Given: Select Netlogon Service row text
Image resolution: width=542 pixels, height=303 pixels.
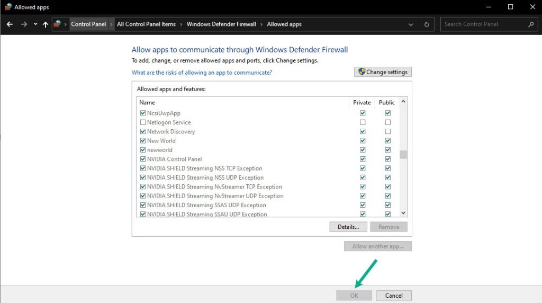Looking at the screenshot, I should coord(169,122).
